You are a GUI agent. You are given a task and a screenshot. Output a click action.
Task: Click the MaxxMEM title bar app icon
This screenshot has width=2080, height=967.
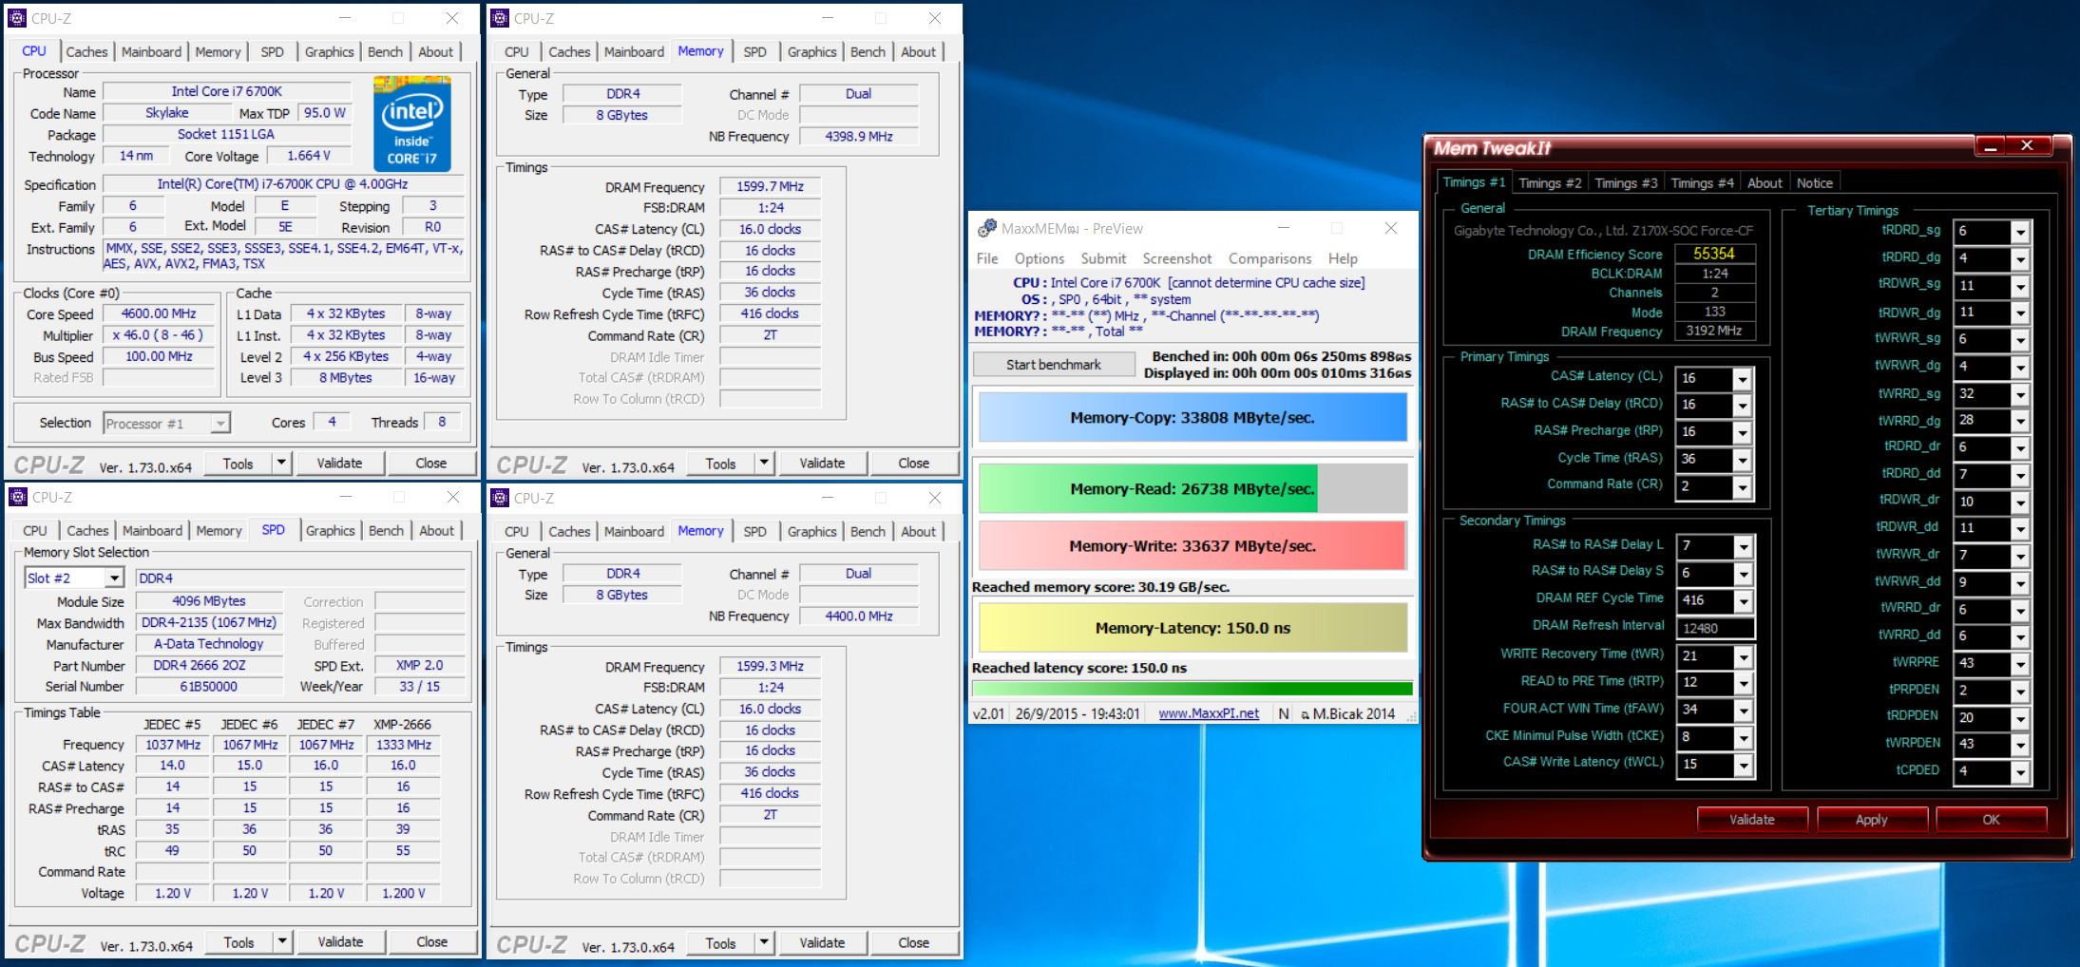pos(986,228)
